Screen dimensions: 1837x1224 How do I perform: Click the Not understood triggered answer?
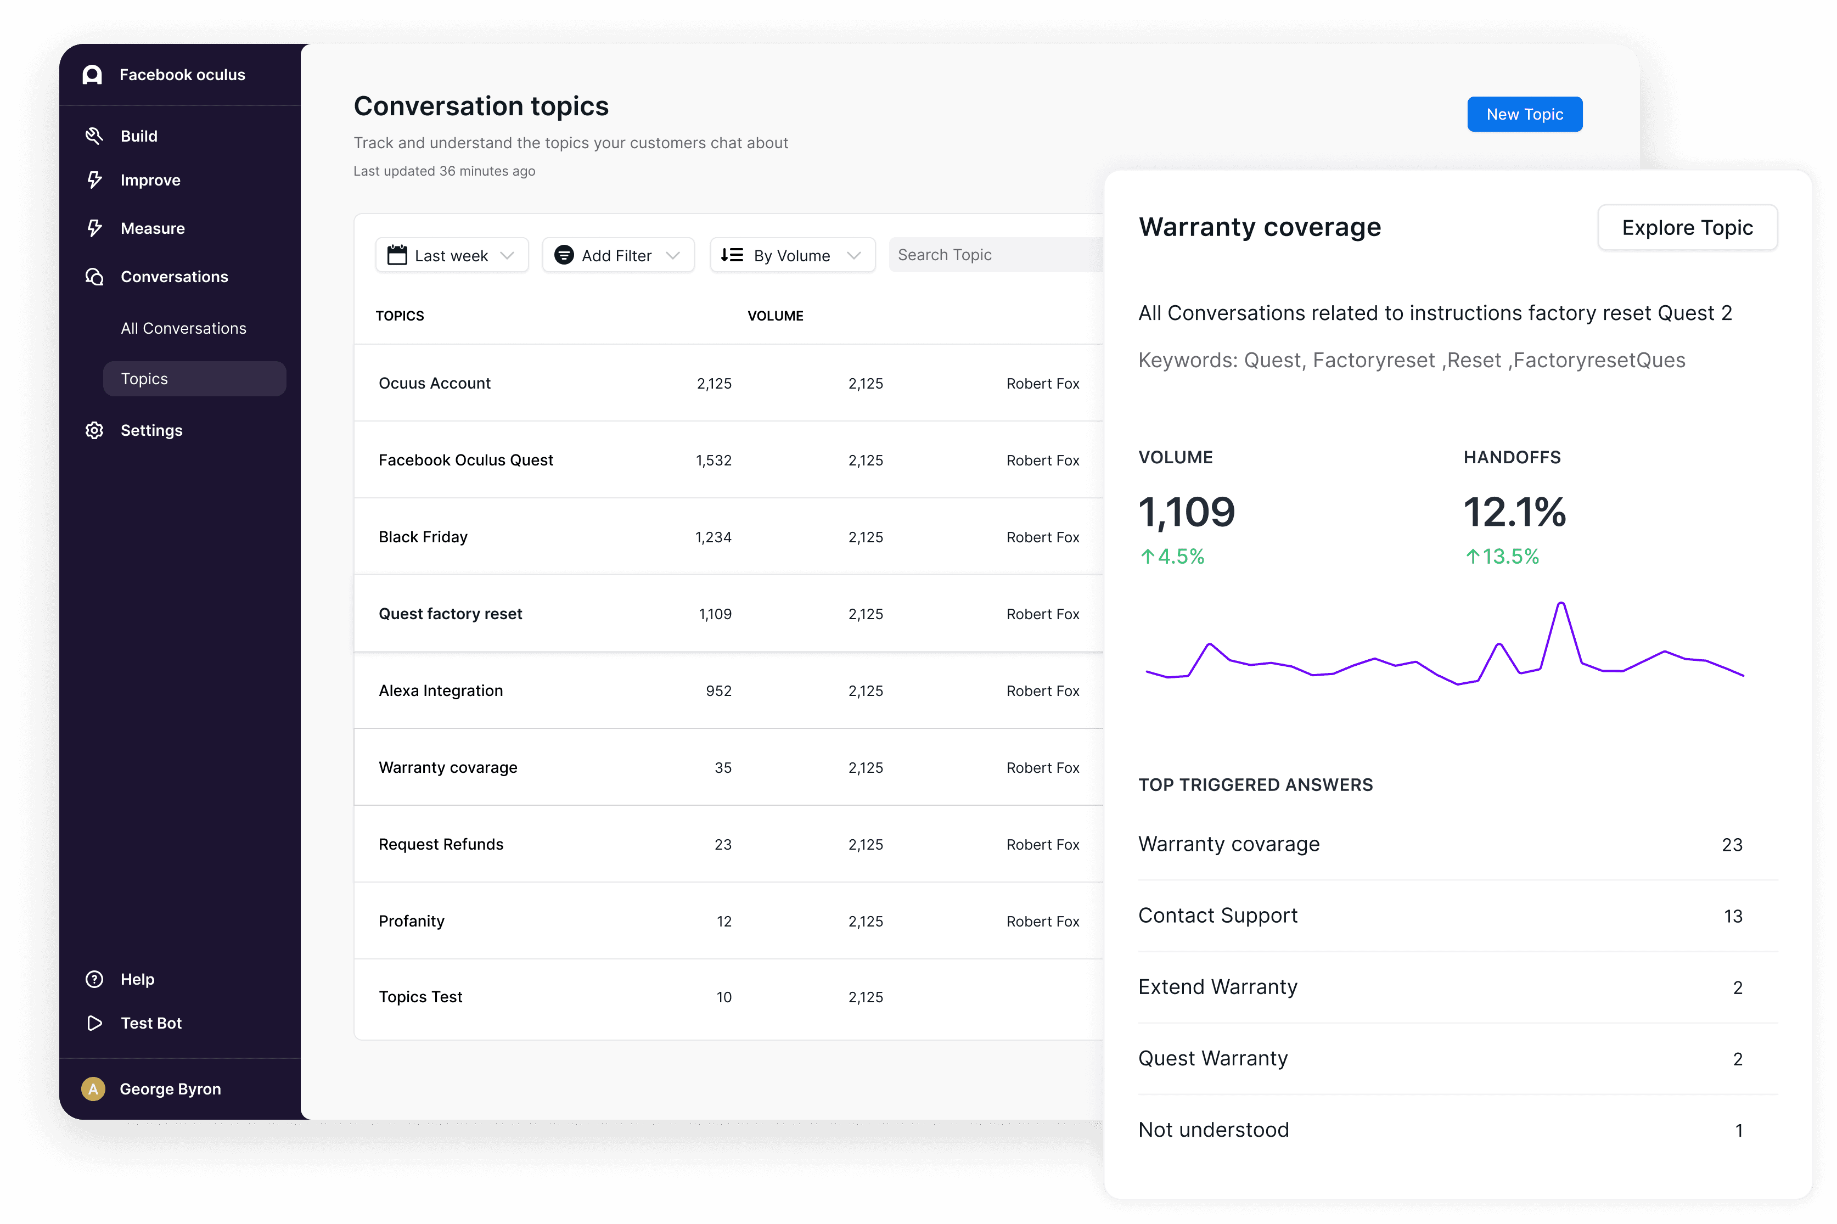pos(1457,1130)
